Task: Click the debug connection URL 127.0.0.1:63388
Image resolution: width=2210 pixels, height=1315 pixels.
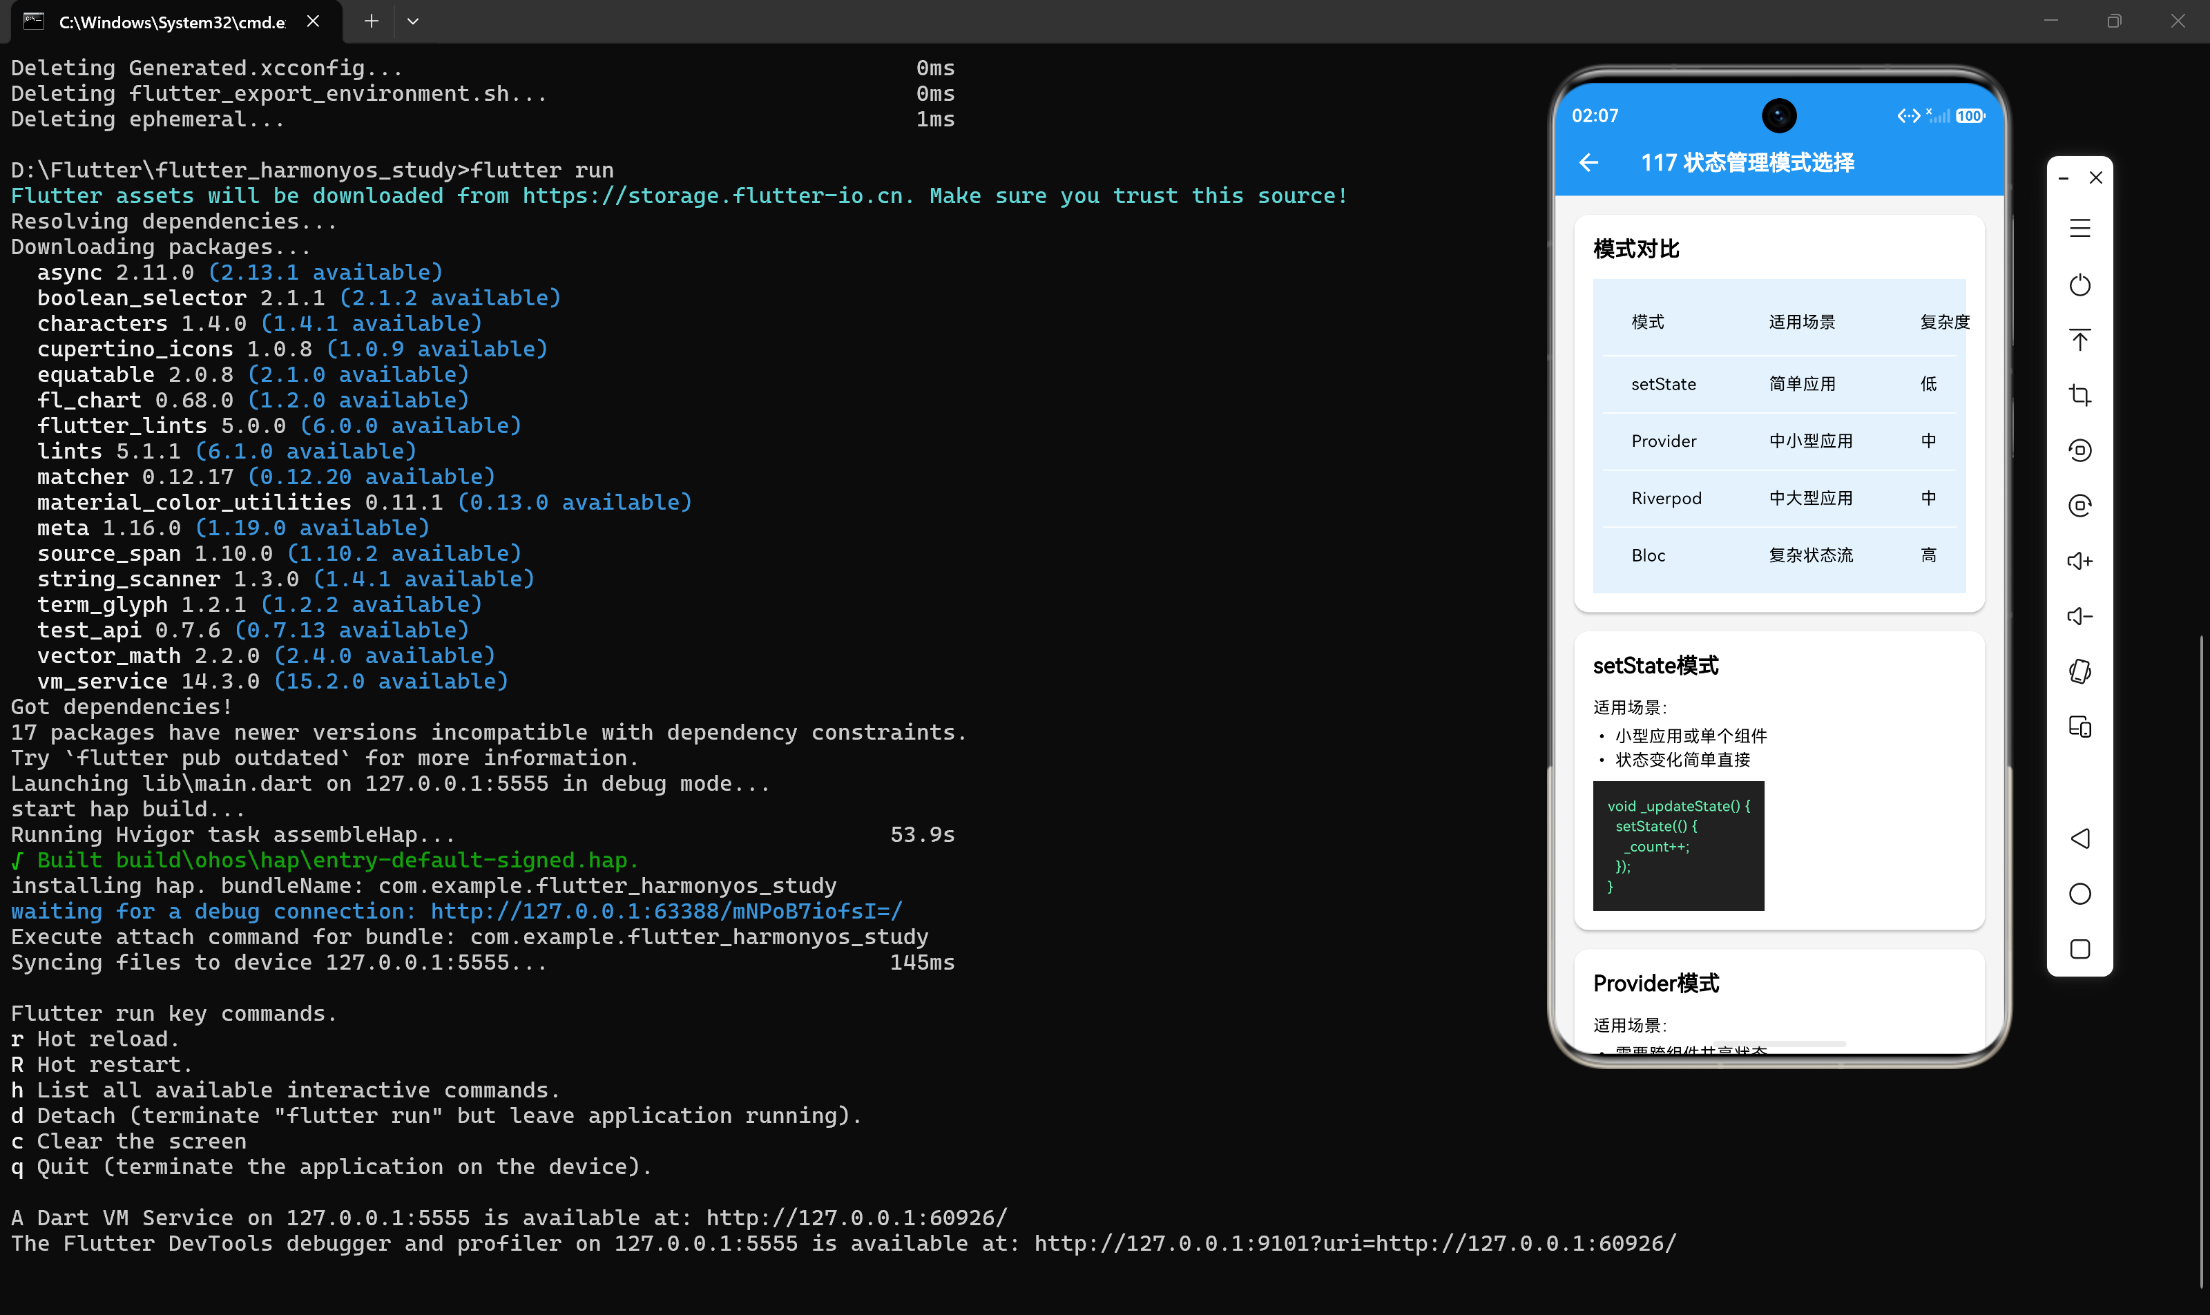Action: click(666, 911)
